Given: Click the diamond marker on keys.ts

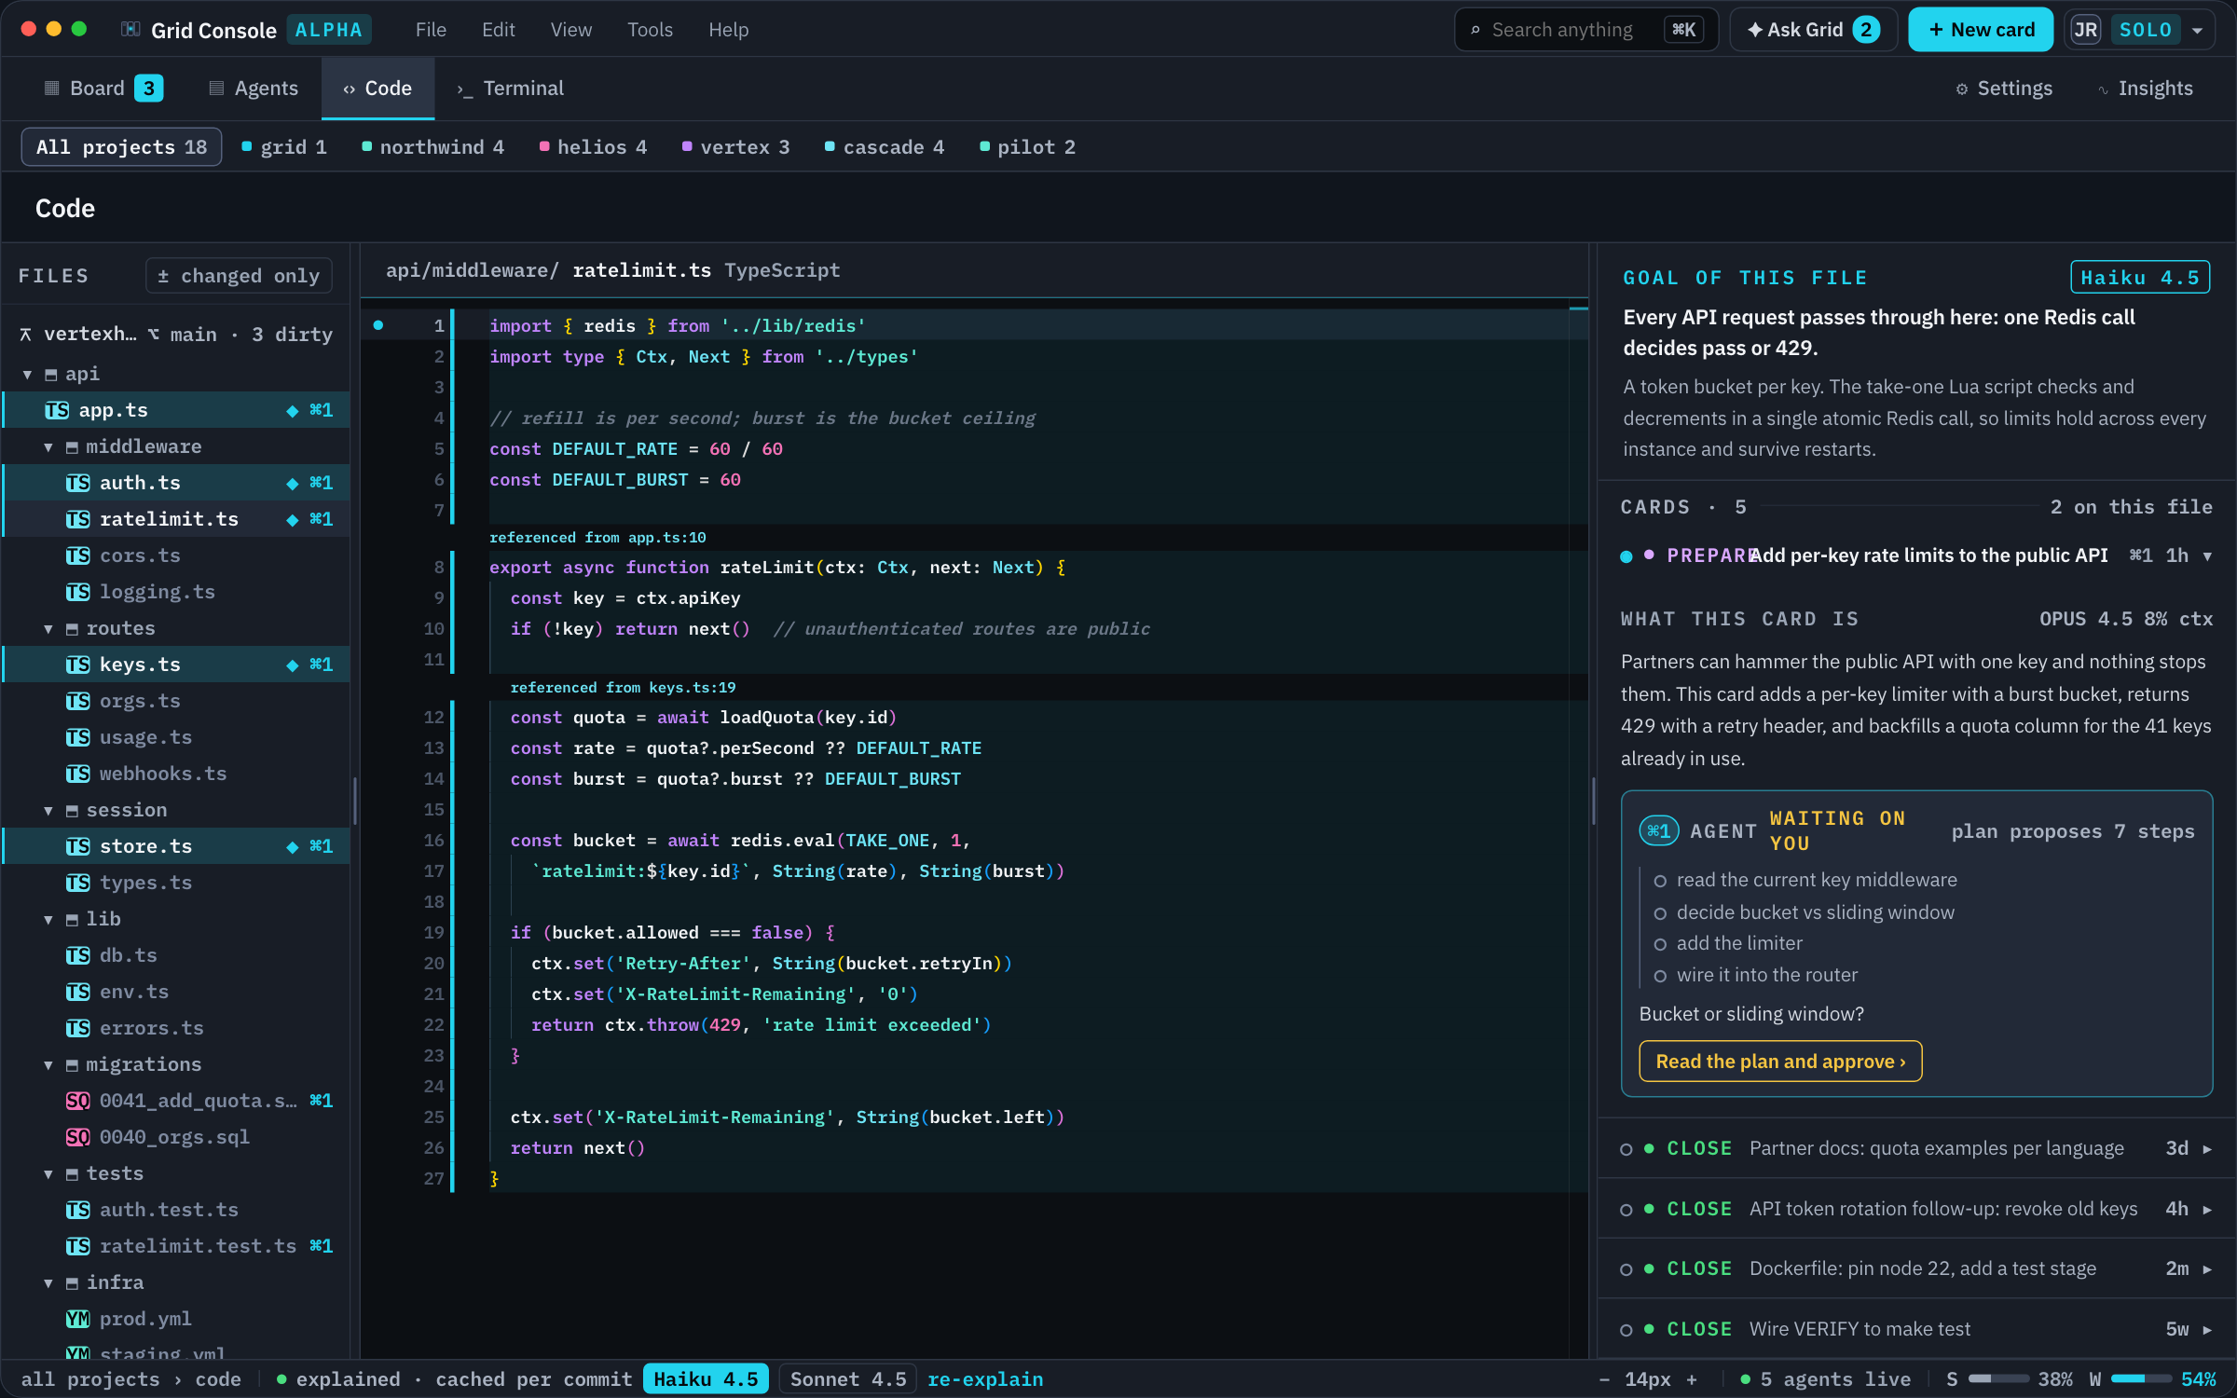Looking at the screenshot, I should pyautogui.click(x=293, y=665).
